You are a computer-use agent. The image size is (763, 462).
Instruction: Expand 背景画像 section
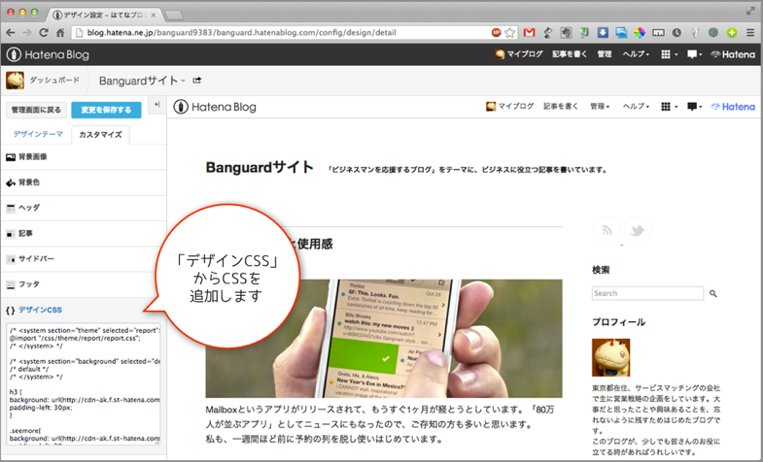(x=84, y=157)
